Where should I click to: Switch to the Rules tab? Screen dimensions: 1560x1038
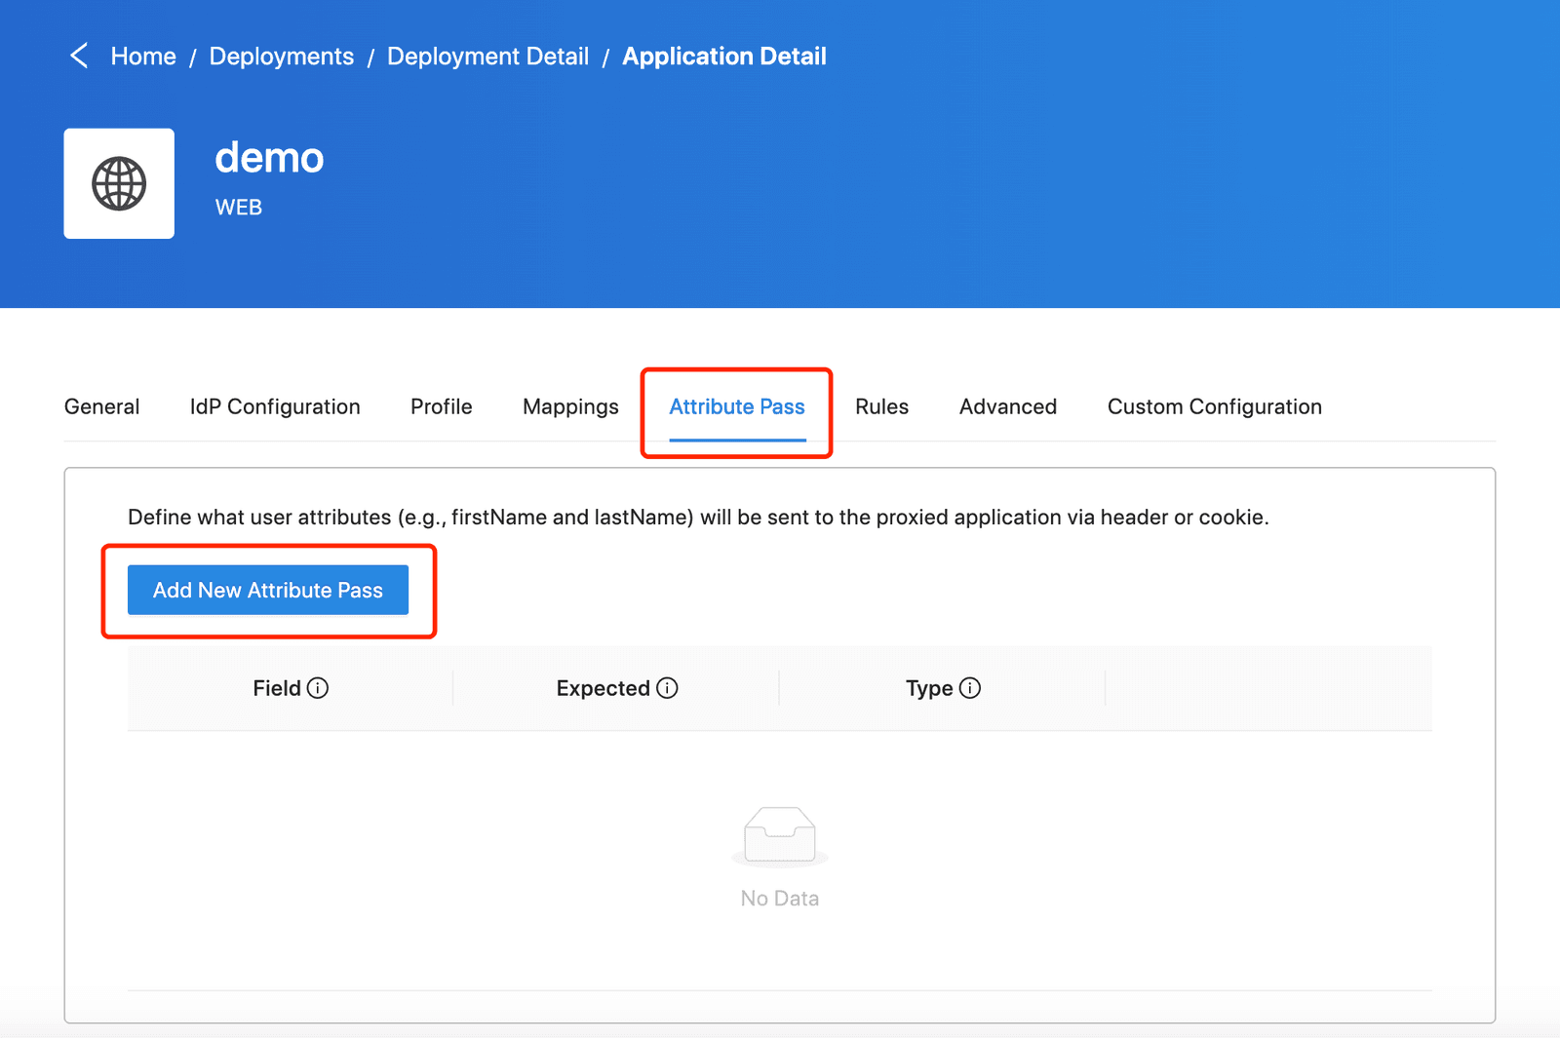[x=882, y=406]
